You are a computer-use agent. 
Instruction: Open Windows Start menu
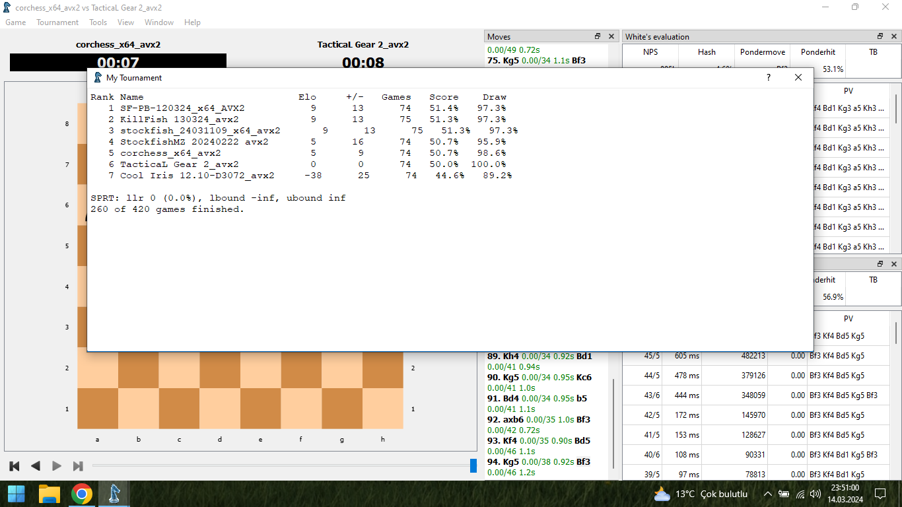16,493
